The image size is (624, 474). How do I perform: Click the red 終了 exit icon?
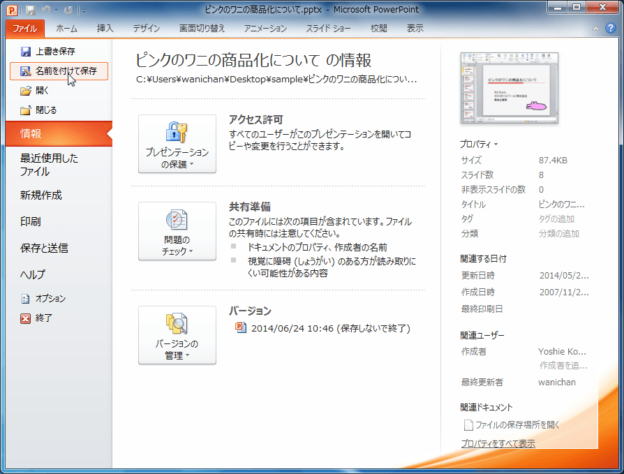(x=25, y=318)
